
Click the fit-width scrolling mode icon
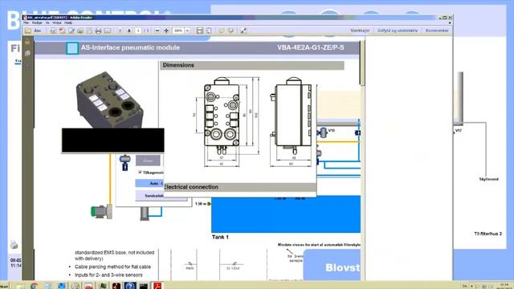(200, 31)
